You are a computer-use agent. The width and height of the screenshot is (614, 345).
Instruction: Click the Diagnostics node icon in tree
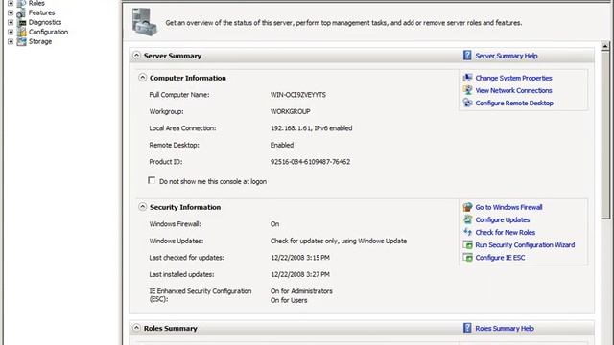(x=21, y=22)
